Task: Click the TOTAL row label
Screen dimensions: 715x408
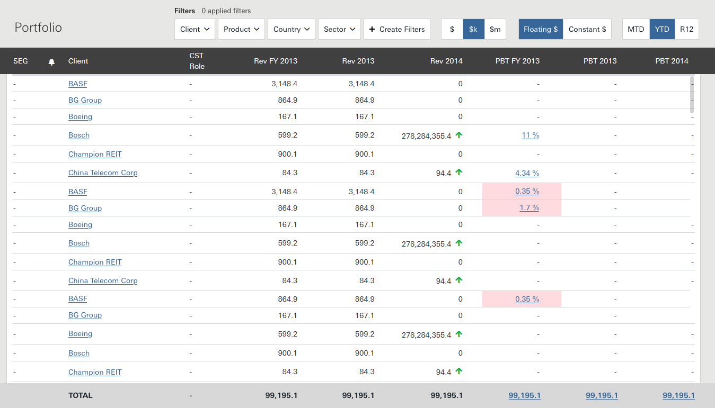Action: point(81,395)
